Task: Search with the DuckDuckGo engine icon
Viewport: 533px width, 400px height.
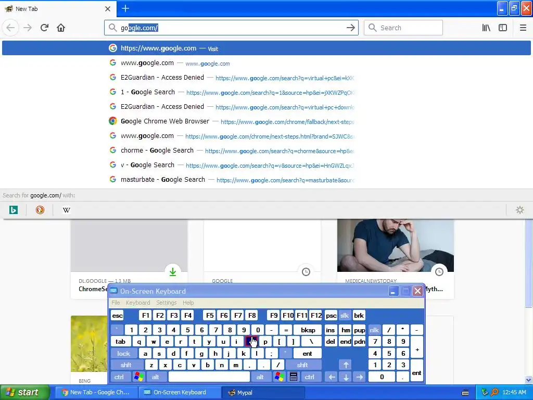Action: 40,210
